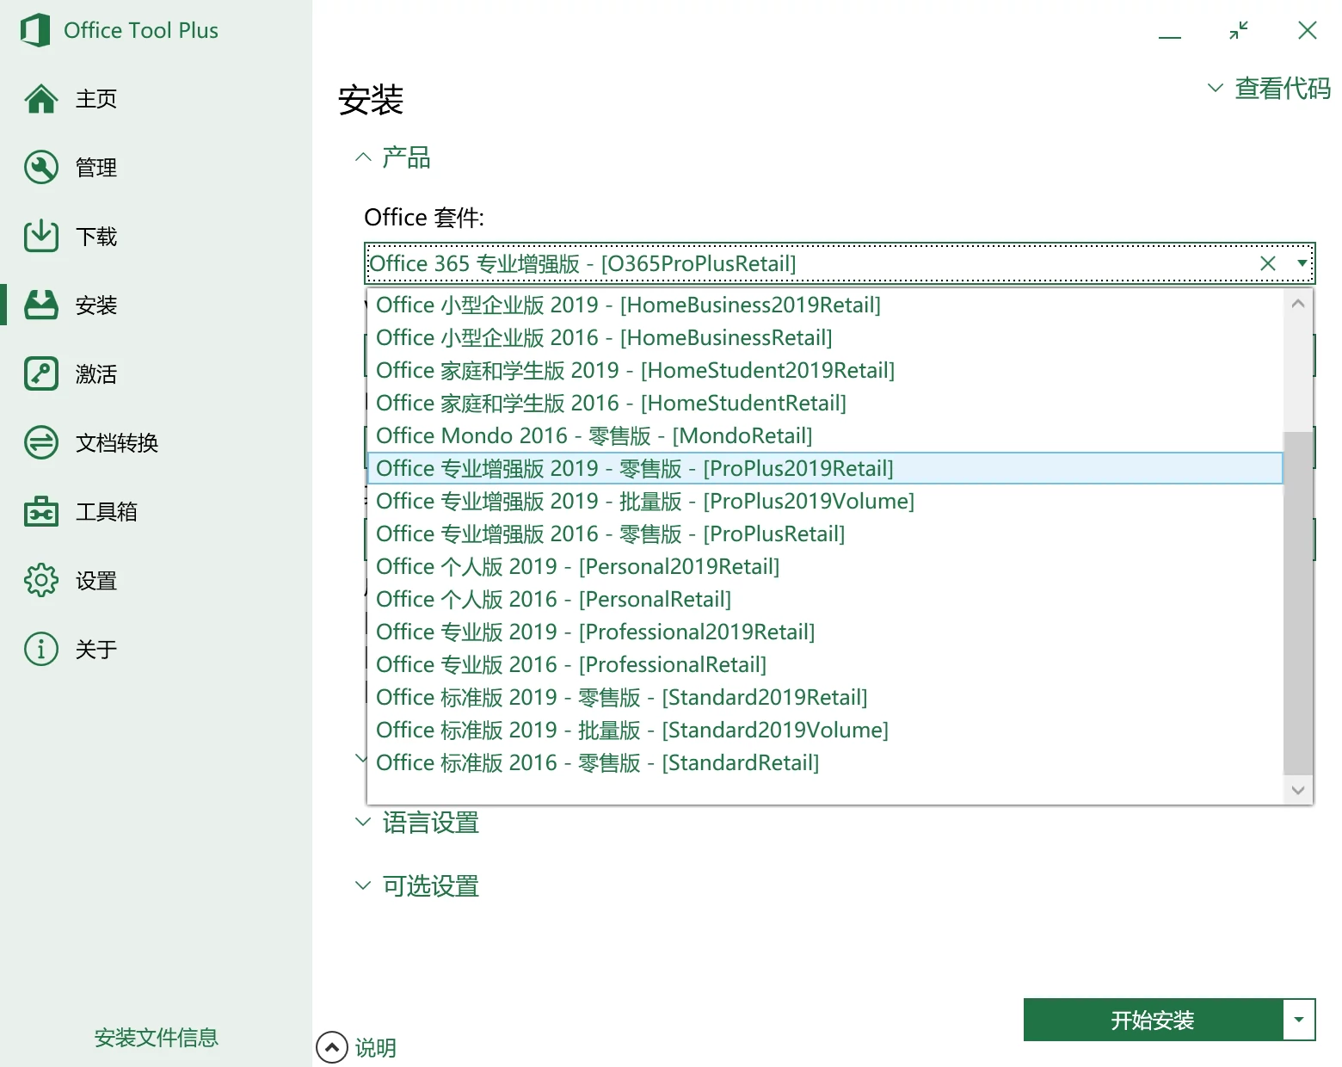Select Personal2019Retail option

click(825, 566)
